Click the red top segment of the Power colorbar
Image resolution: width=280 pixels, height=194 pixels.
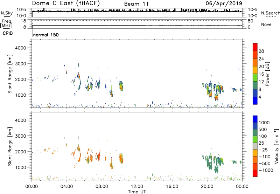[255, 47]
